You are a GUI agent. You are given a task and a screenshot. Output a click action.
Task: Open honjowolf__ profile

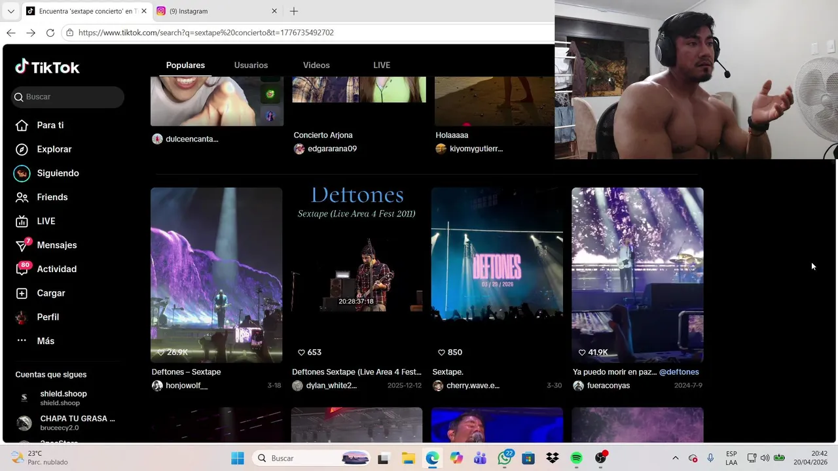coord(180,386)
